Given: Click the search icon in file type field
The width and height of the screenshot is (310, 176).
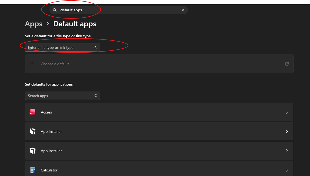Looking at the screenshot, I should (x=95, y=47).
